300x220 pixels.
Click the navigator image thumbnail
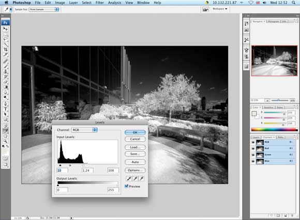pos(274,61)
